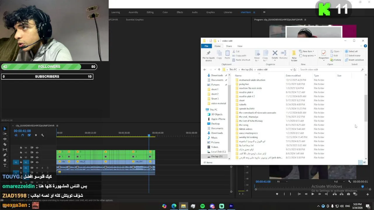Toggle Linked Selection in timeline header
Viewport: 374px width, 210px height.
(29, 135)
